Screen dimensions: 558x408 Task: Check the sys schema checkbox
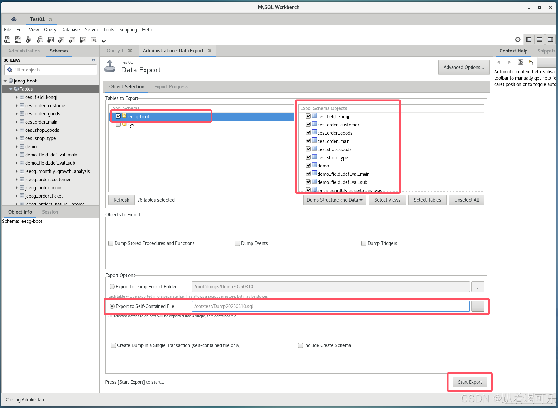click(118, 124)
